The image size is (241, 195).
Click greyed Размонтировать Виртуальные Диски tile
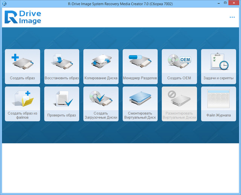[179, 104]
